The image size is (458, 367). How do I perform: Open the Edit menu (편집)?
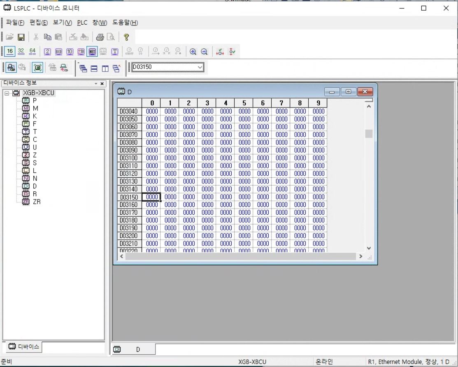(39, 23)
